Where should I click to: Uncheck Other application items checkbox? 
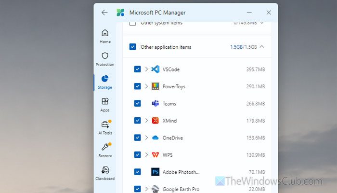click(x=132, y=47)
